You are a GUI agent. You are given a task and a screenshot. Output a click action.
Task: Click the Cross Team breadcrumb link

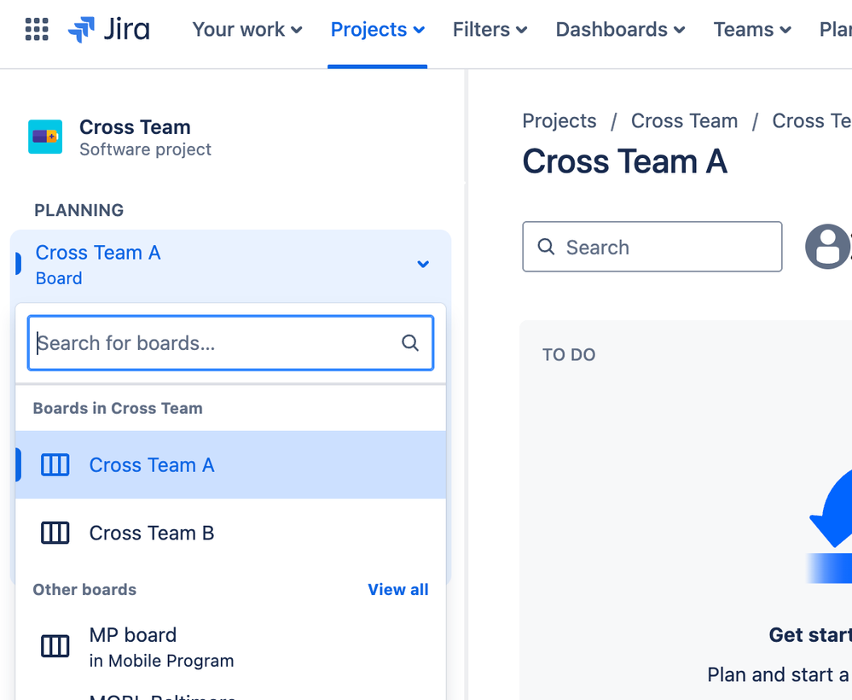[684, 120]
